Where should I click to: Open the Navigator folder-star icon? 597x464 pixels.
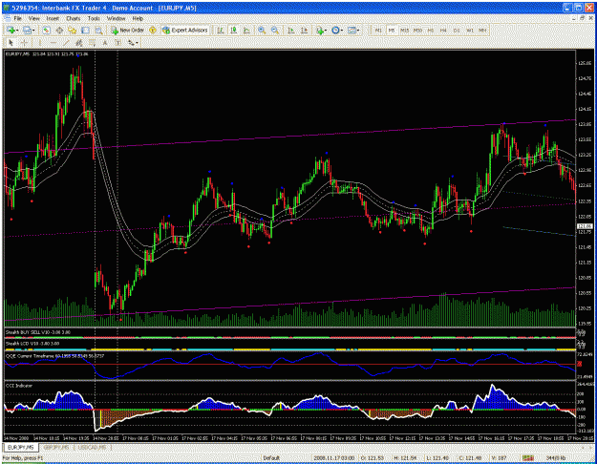(72, 30)
